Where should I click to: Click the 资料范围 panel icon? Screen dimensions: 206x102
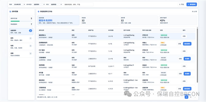10,11
